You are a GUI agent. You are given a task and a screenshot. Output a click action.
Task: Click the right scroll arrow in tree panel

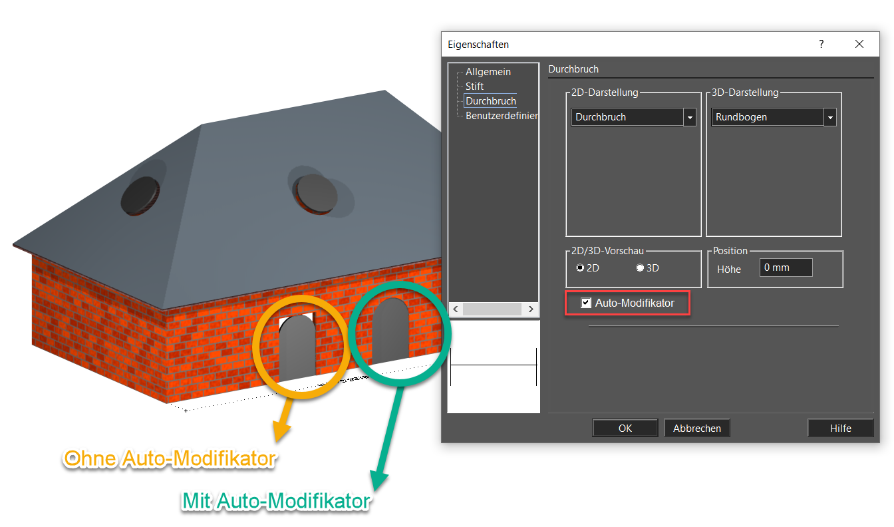pos(531,309)
